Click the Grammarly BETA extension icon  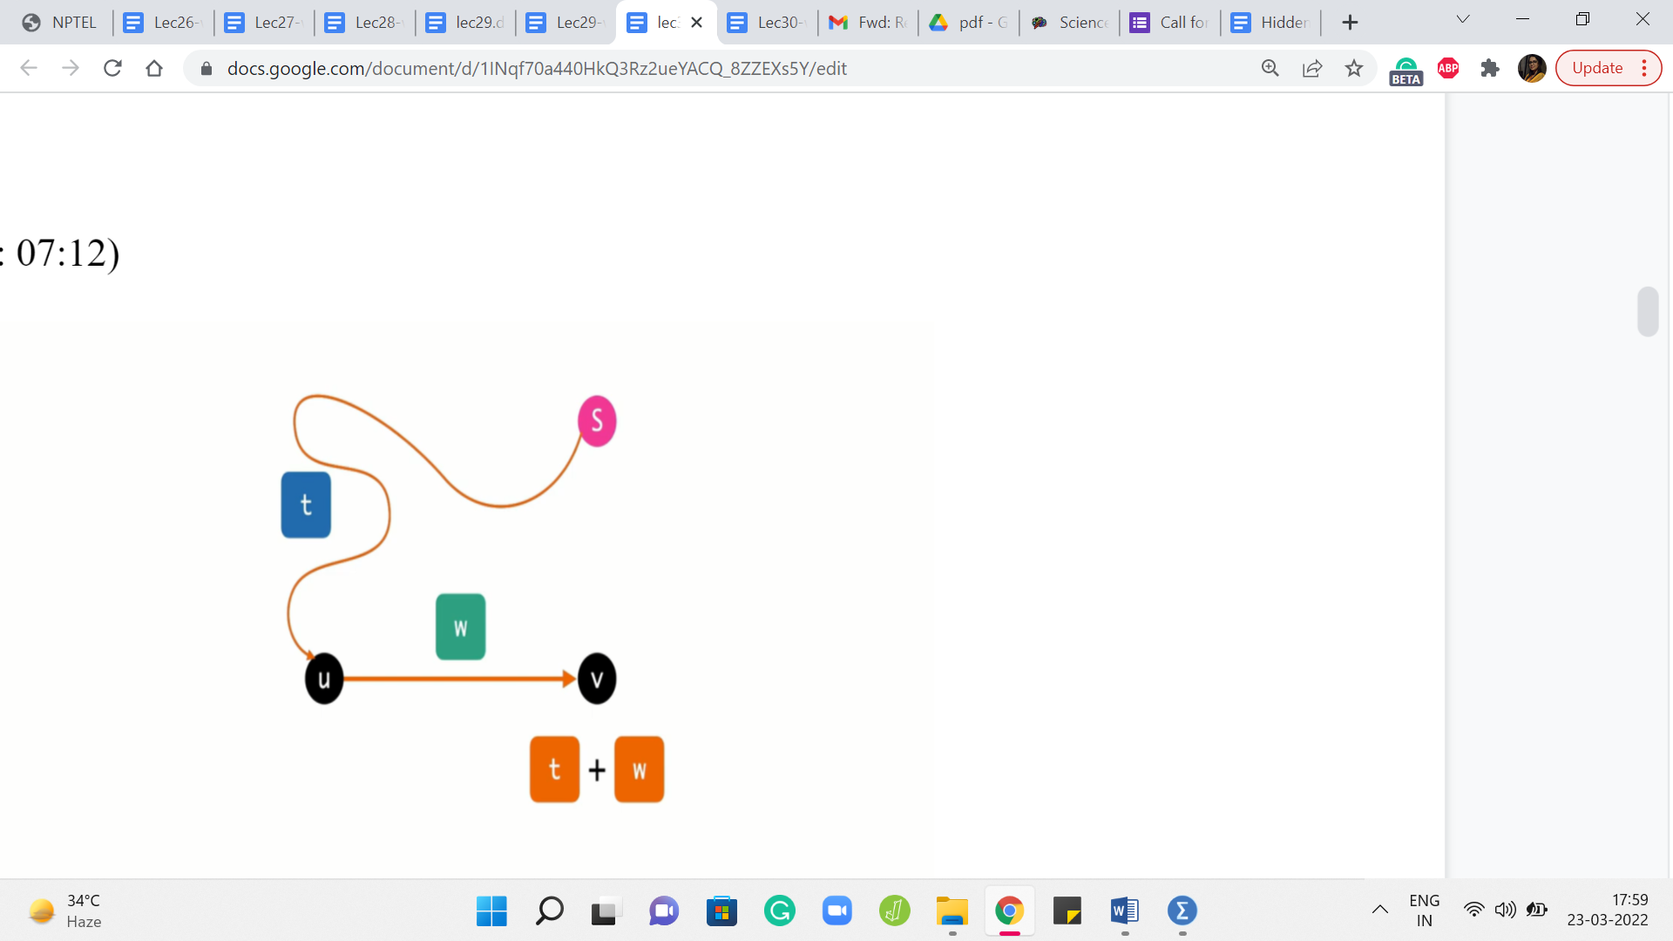(x=1405, y=70)
